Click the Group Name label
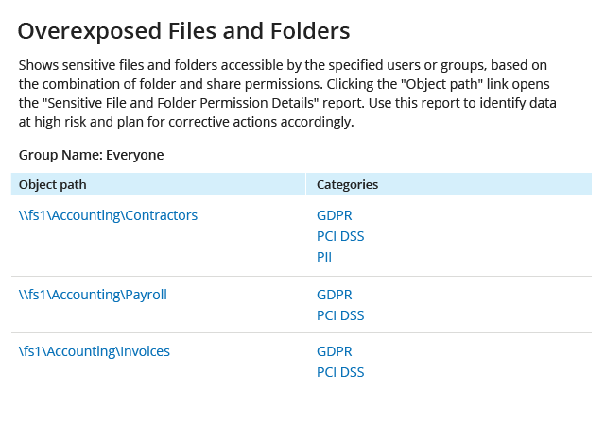Viewport: 605px width, 425px height. pyautogui.click(x=60, y=155)
